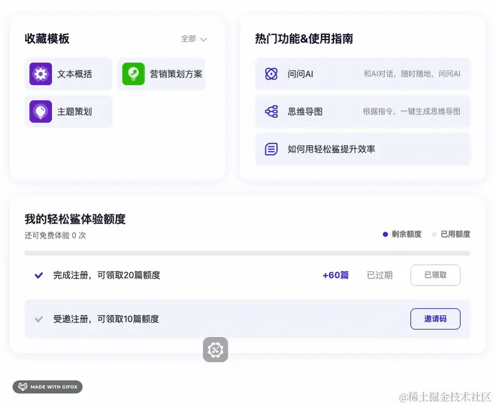Click the description 根据指令，一键生成思维导图
Screen dimensions: 495x406
coord(412,111)
